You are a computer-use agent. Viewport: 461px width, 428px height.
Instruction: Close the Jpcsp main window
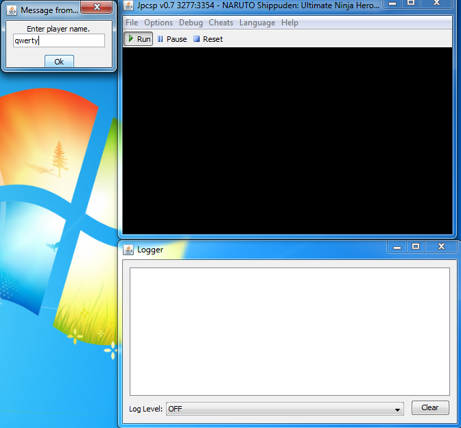[x=436, y=3]
